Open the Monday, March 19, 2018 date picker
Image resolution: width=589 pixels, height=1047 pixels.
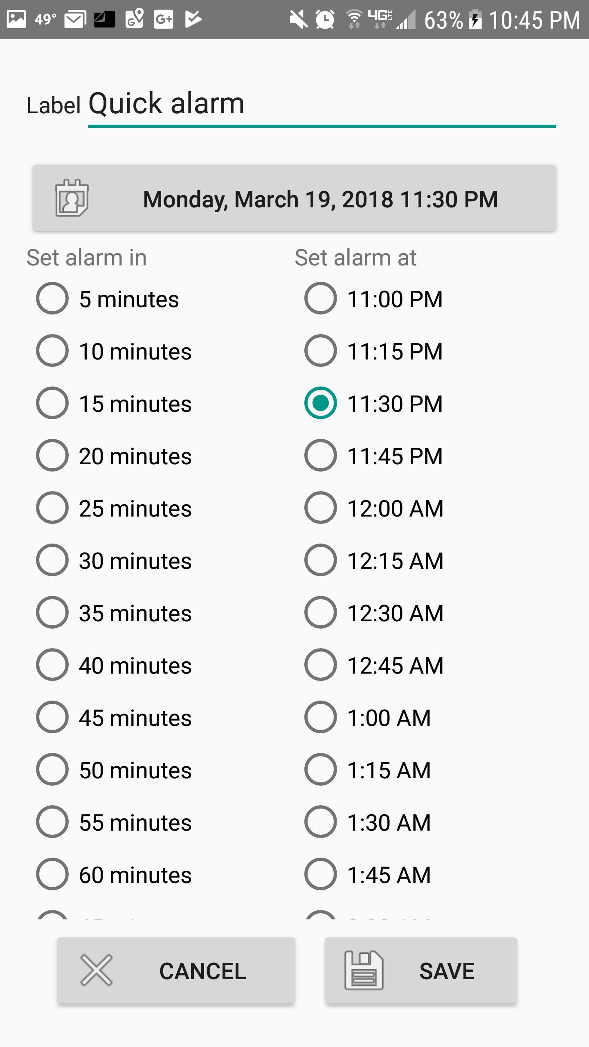[294, 198]
